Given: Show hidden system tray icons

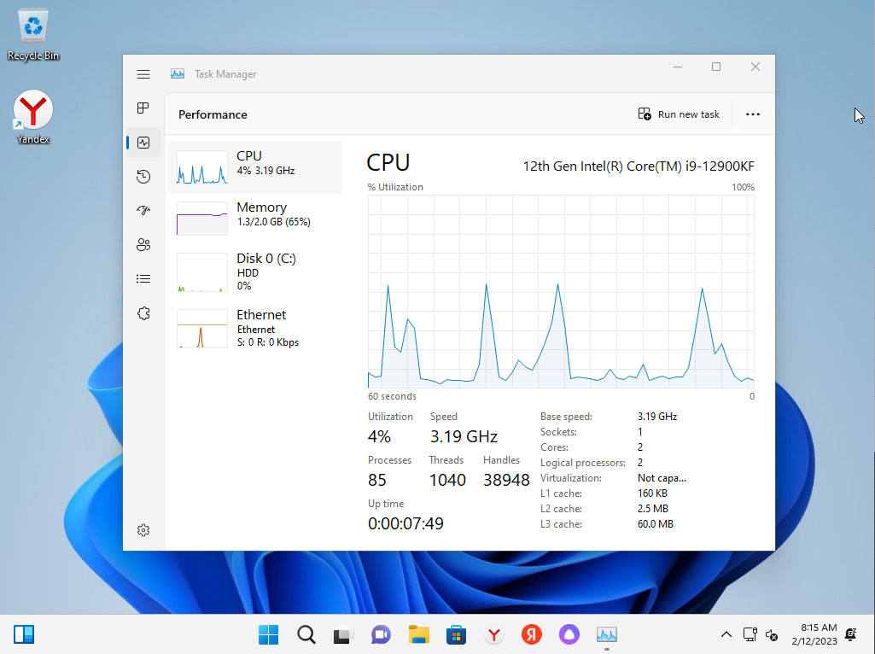Looking at the screenshot, I should click(x=726, y=634).
